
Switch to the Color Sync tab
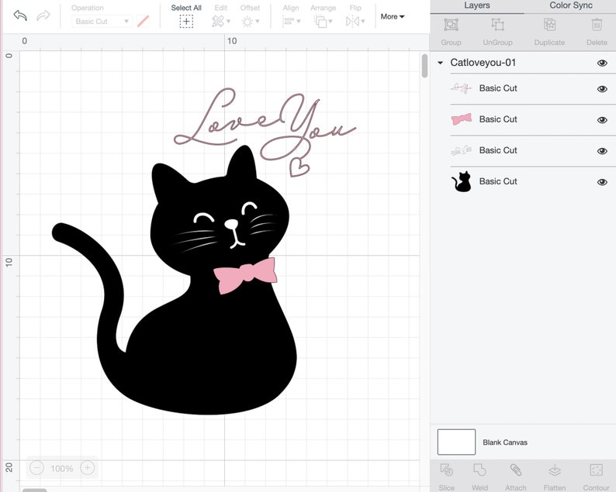point(571,5)
